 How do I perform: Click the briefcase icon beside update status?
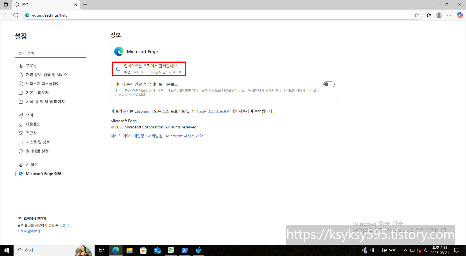click(118, 69)
